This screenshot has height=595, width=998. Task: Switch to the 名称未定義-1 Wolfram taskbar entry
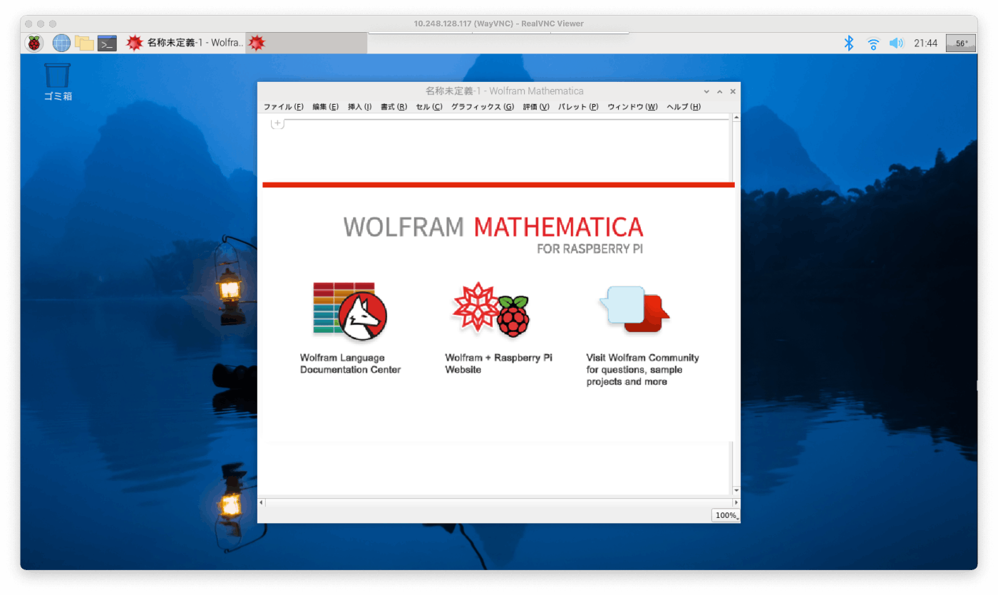click(185, 43)
